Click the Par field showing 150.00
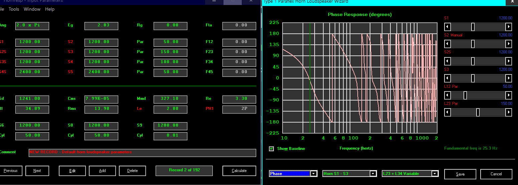Screen dimensions: 518x185 [170, 52]
